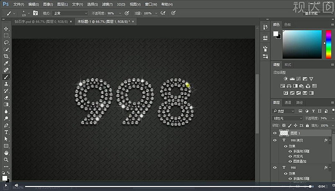Select the 图层 1 layer thumbnail
This screenshot has width=335, height=191.
(284, 133)
